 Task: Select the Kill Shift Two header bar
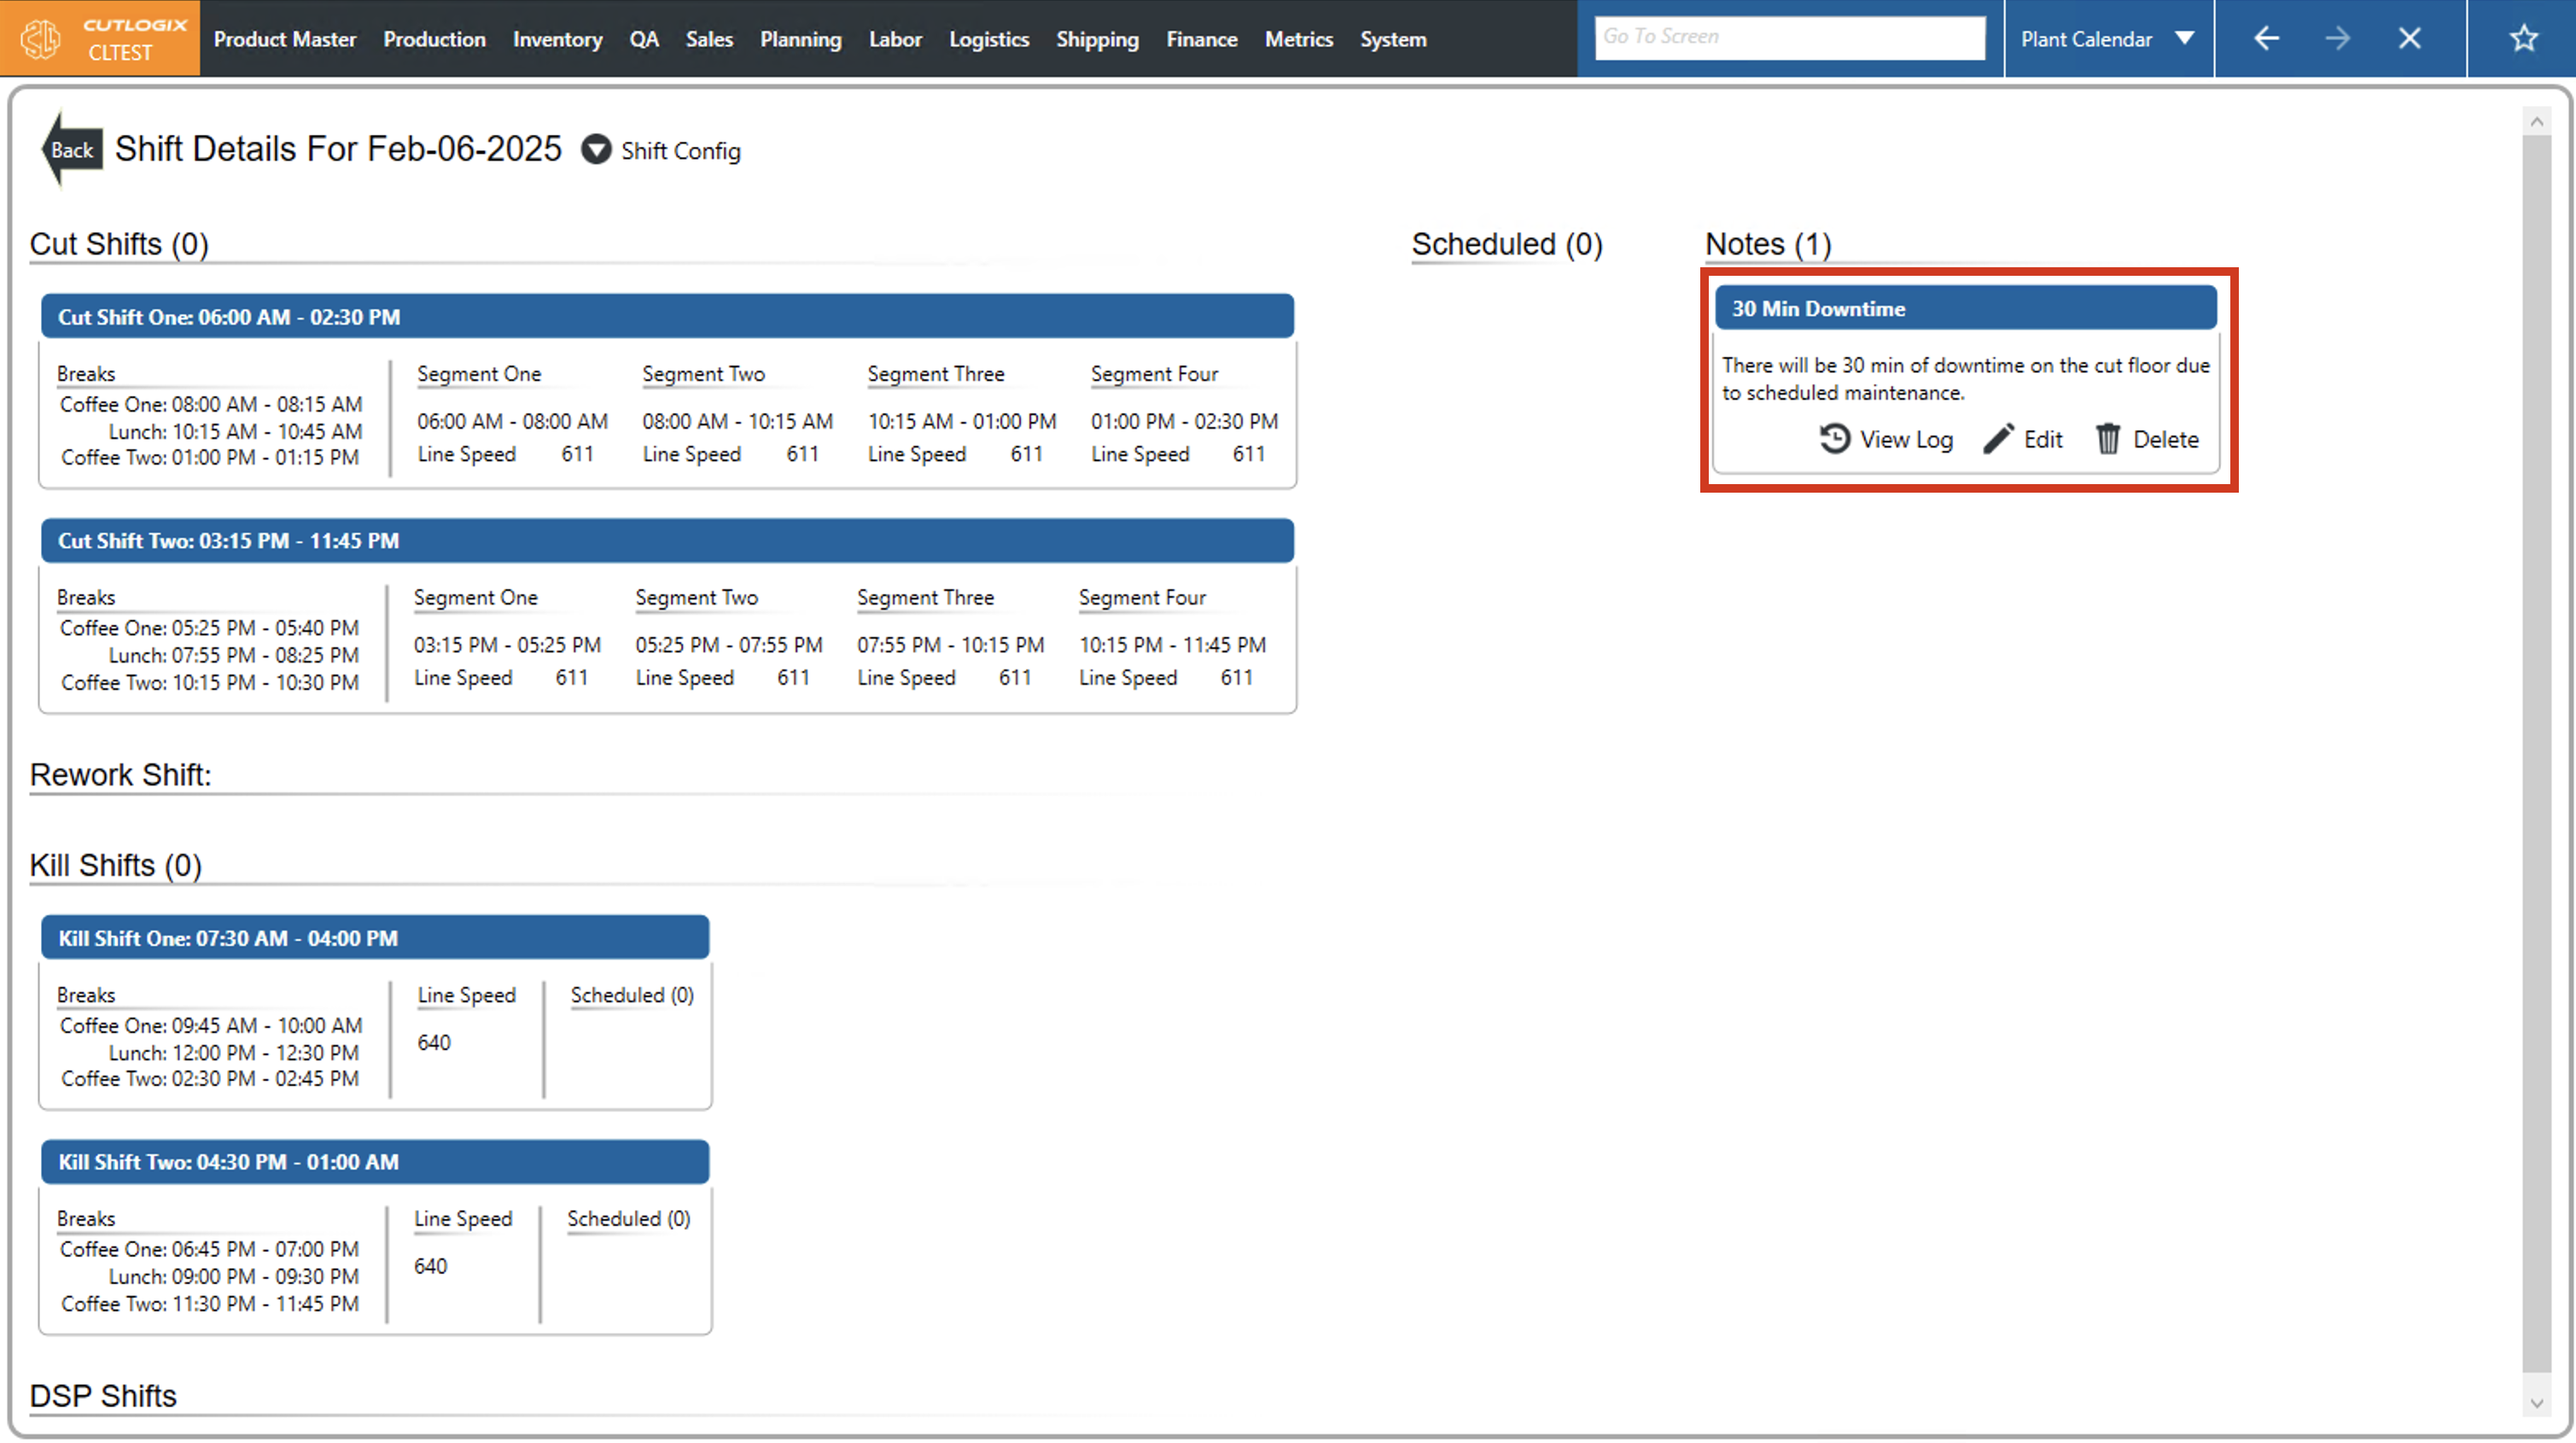coord(375,1162)
